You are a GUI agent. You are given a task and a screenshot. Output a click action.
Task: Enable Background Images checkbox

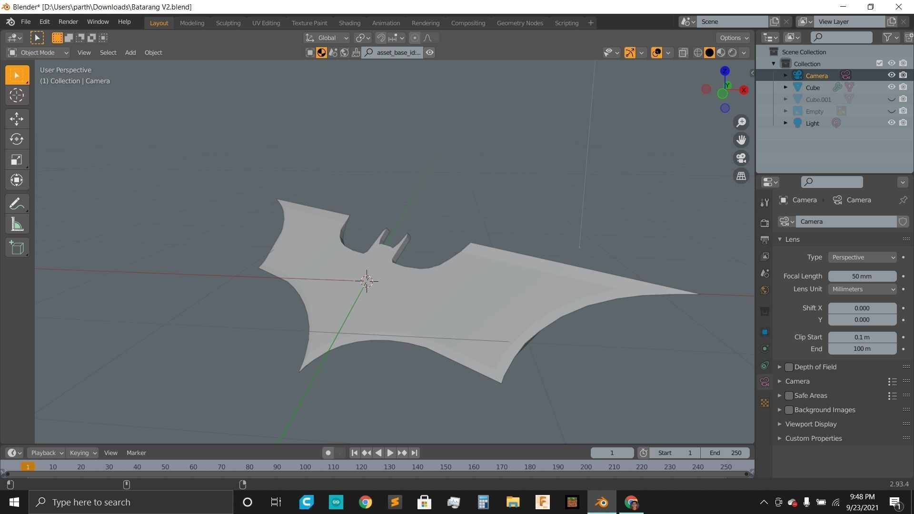coord(789,410)
